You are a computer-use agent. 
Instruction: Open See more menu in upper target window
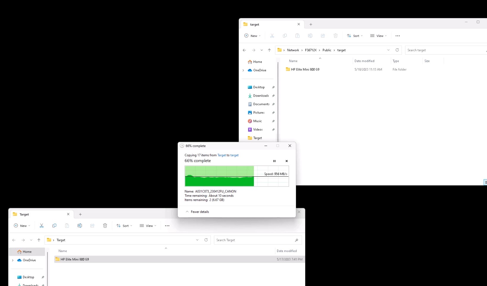[398, 36]
